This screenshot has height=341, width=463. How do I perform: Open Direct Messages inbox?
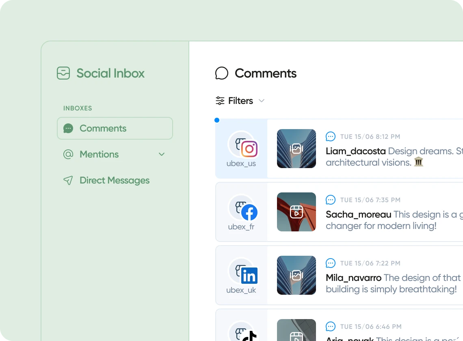115,180
